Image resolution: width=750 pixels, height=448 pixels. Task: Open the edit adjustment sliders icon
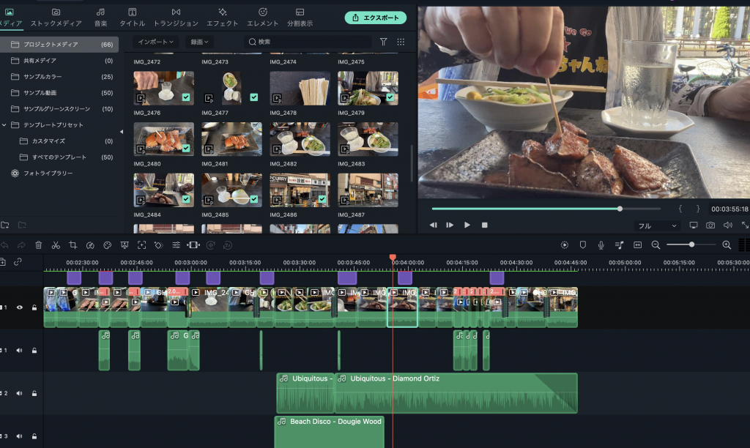click(176, 245)
